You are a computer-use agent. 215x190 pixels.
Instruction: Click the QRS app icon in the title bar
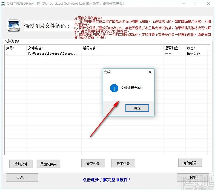3,4
